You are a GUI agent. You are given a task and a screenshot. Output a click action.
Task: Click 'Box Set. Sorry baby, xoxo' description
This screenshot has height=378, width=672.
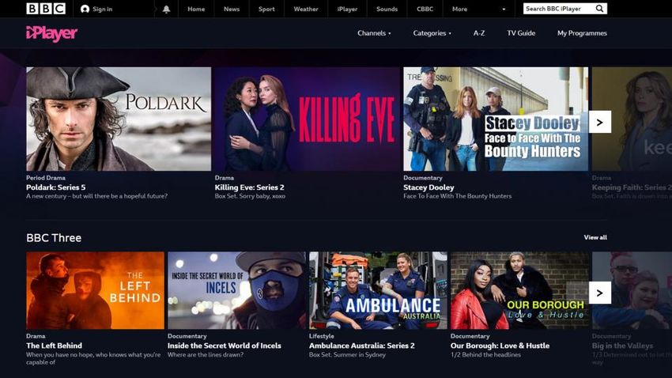250,196
